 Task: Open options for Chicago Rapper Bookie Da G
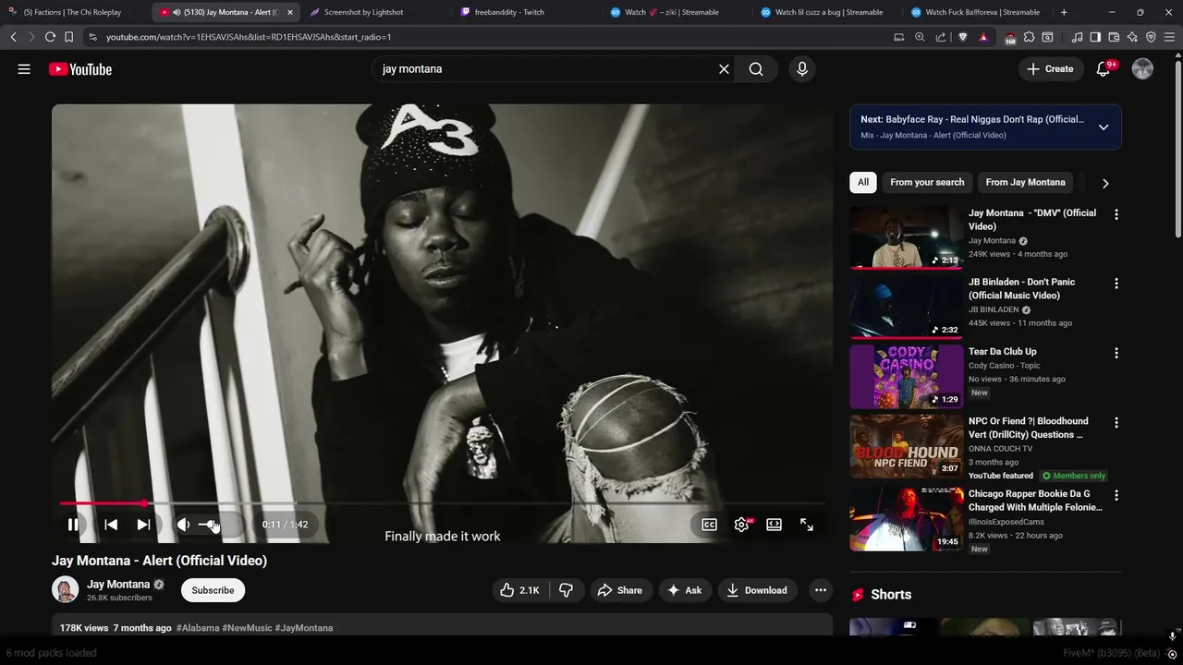pyautogui.click(x=1116, y=495)
